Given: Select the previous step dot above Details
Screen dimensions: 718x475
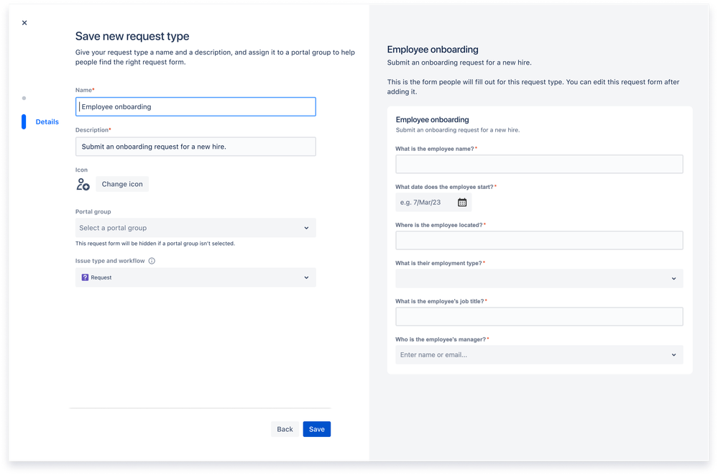Looking at the screenshot, I should click(24, 98).
